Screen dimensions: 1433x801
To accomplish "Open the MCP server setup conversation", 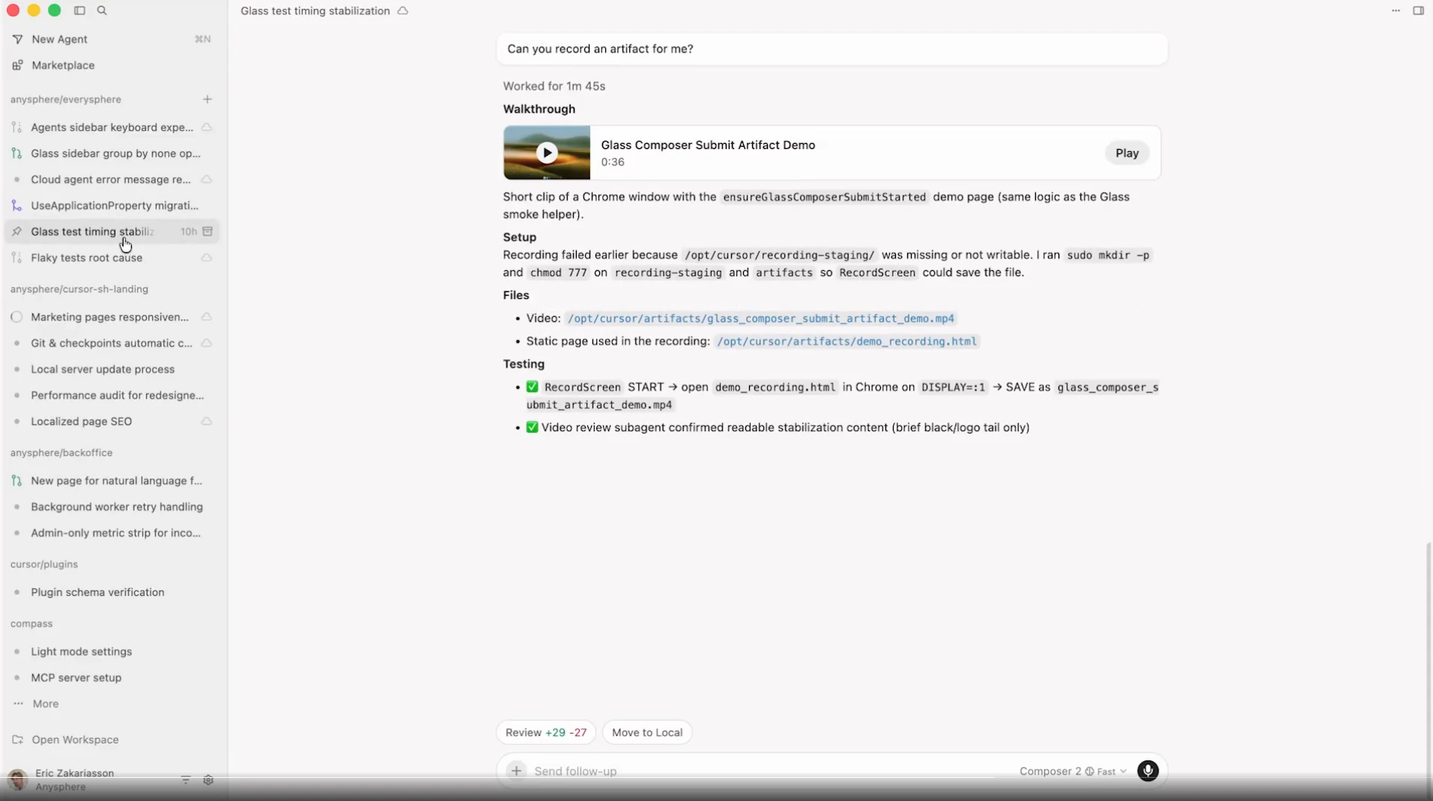I will pyautogui.click(x=77, y=678).
